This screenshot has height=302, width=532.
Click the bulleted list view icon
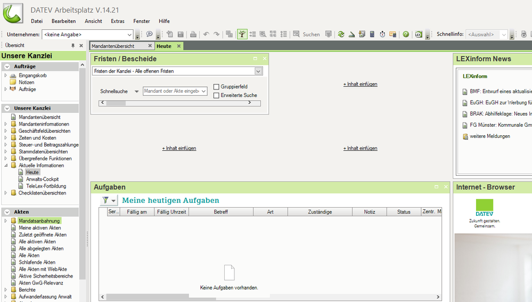[x=284, y=34]
